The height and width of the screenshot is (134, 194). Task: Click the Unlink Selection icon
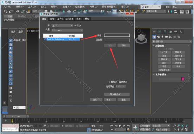pos(23,12)
